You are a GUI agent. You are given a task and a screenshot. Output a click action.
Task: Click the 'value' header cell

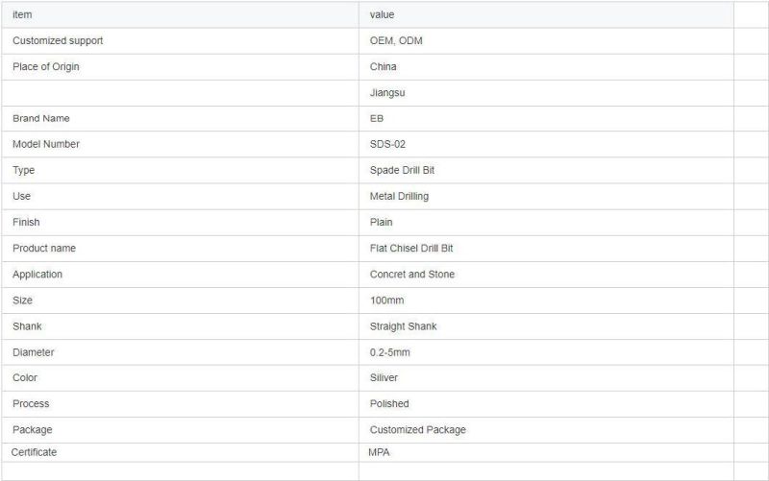[383, 14]
